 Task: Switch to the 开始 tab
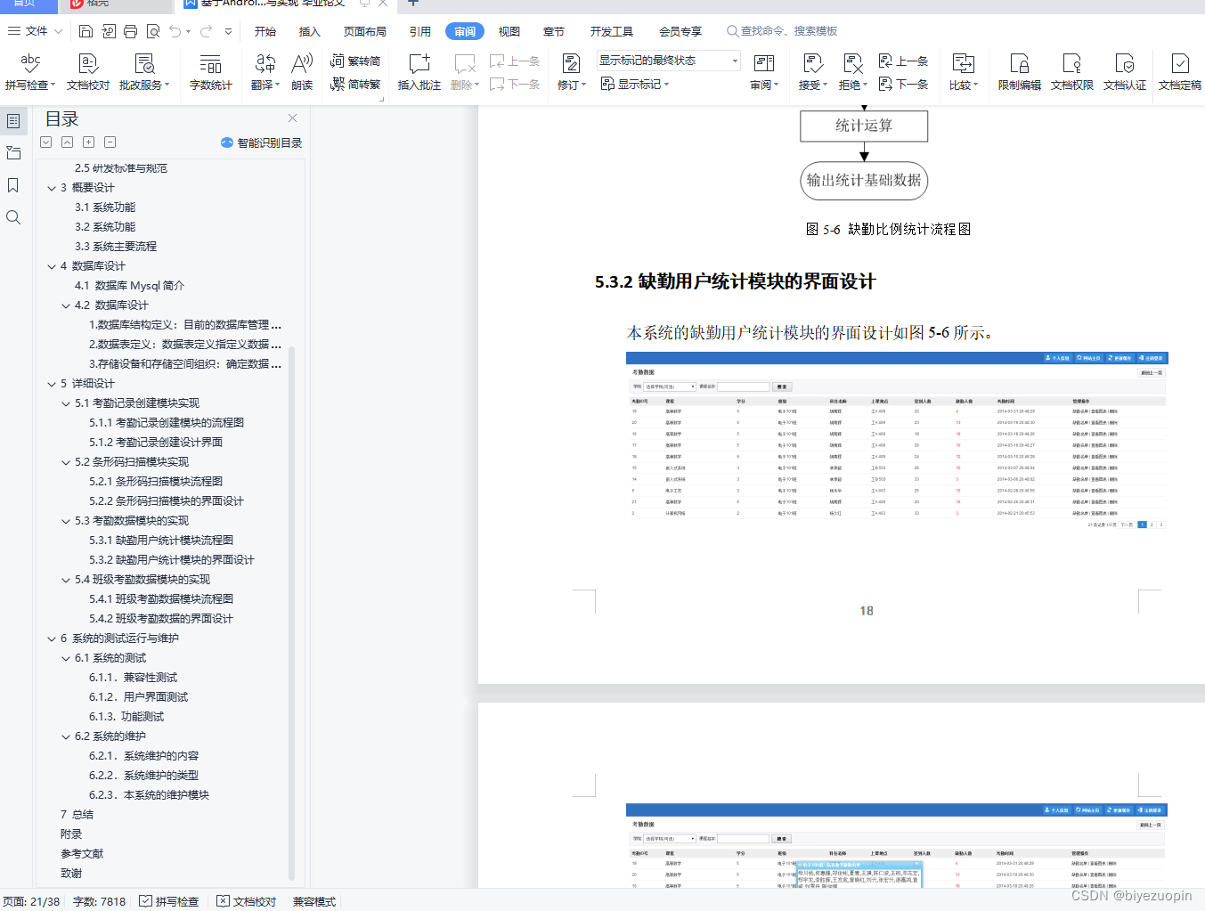click(265, 31)
